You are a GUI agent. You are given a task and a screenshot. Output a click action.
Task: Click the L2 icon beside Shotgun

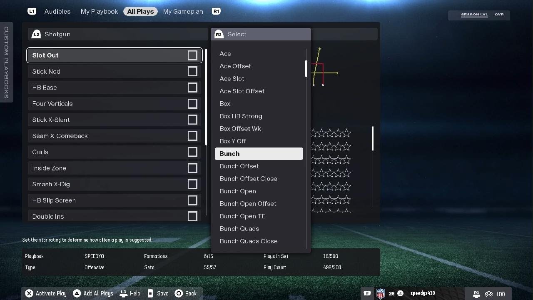click(x=36, y=34)
